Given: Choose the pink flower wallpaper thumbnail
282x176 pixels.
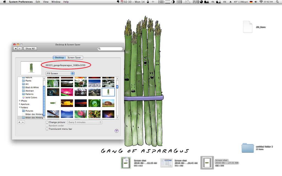Looking at the screenshot, I should (67, 92).
